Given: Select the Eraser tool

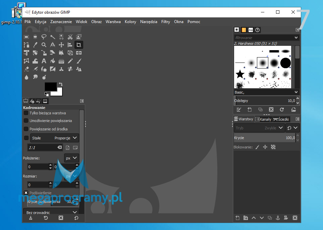Looking at the screenshot, I should click(x=26, y=69).
